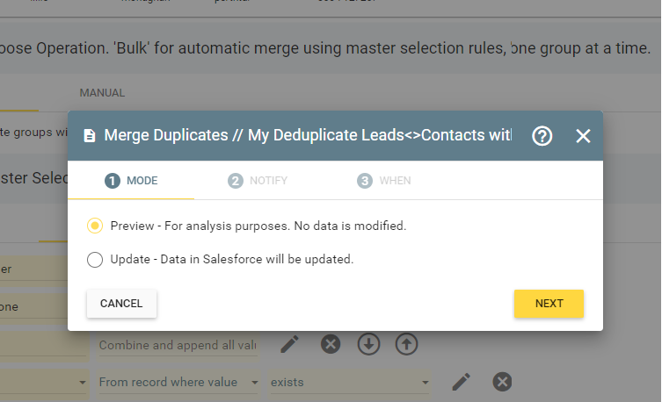Move rule down with the arrow icon
Screen dimensions: 662x402
pyautogui.click(x=368, y=344)
